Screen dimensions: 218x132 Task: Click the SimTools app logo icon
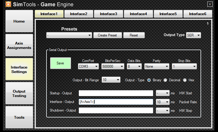(x=8, y=4)
